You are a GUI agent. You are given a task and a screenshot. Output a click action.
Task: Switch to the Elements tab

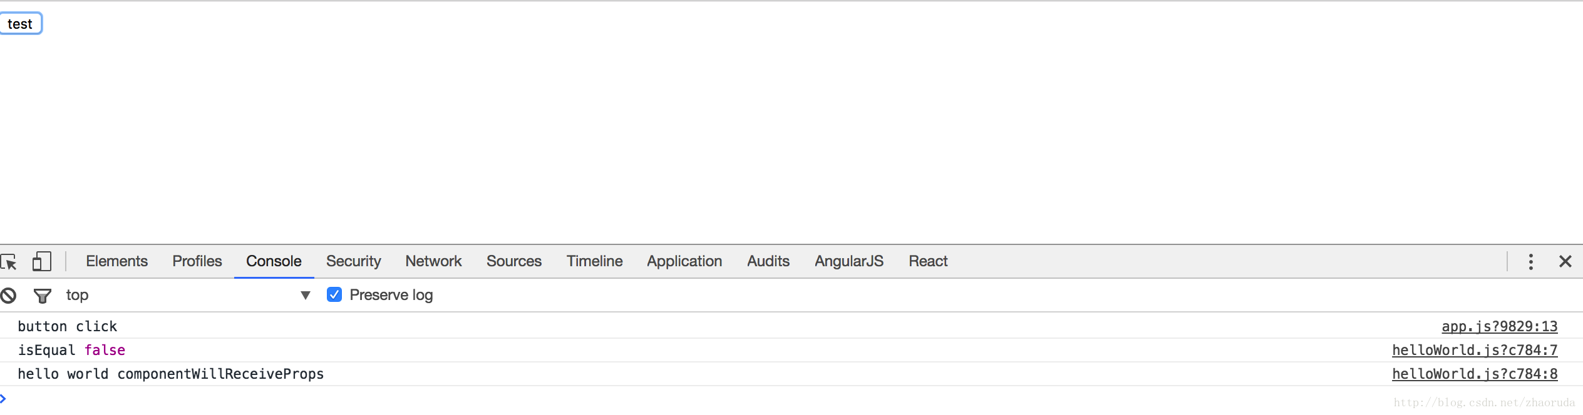click(x=116, y=261)
